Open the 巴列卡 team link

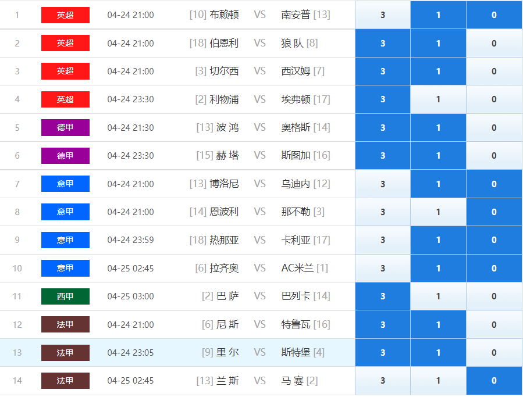coord(296,296)
